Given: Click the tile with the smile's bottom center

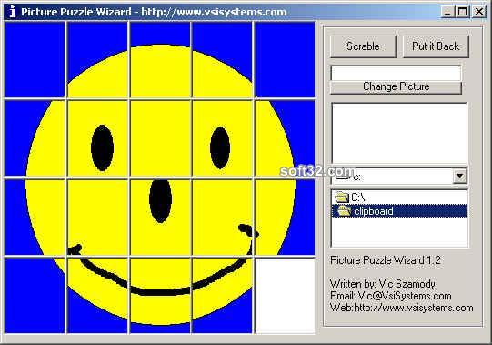Looking at the screenshot, I should [x=160, y=296].
